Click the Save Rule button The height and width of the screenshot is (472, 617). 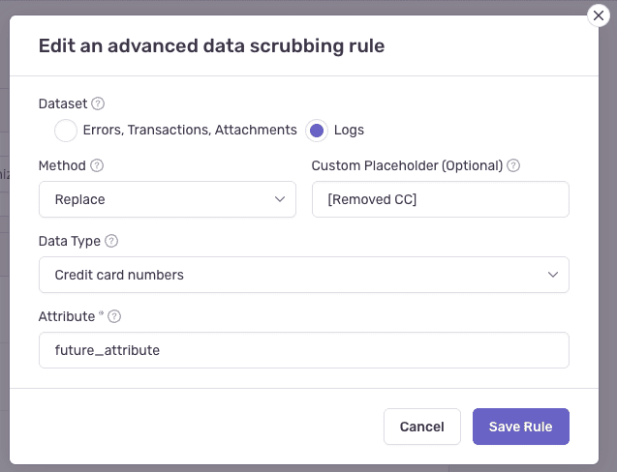pyautogui.click(x=520, y=427)
